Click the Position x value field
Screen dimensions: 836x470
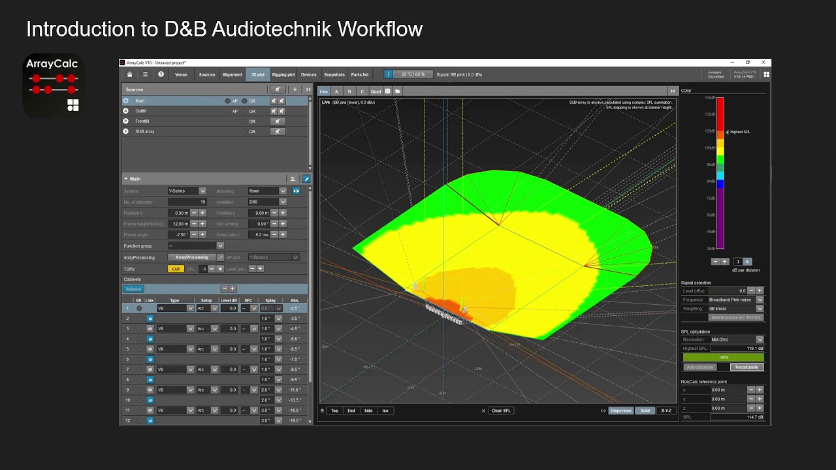pyautogui.click(x=178, y=213)
